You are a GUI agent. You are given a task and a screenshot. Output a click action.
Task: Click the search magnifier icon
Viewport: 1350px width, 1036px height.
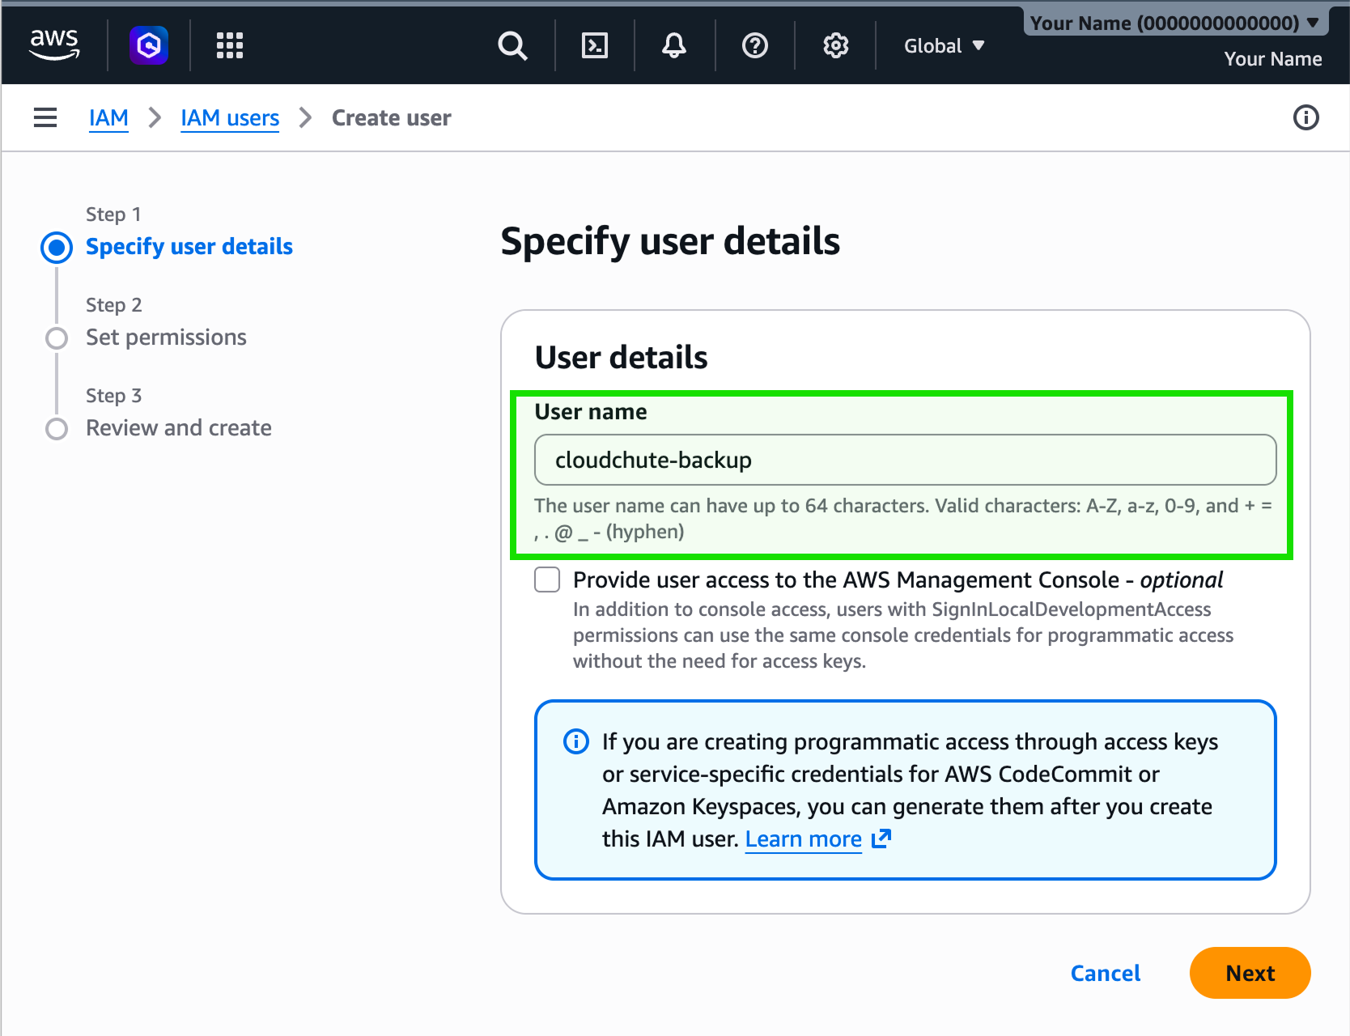click(x=512, y=45)
